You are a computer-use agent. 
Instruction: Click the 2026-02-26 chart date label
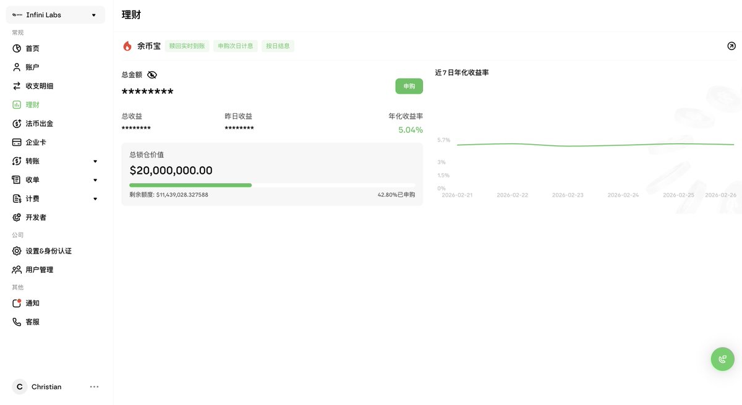point(720,195)
